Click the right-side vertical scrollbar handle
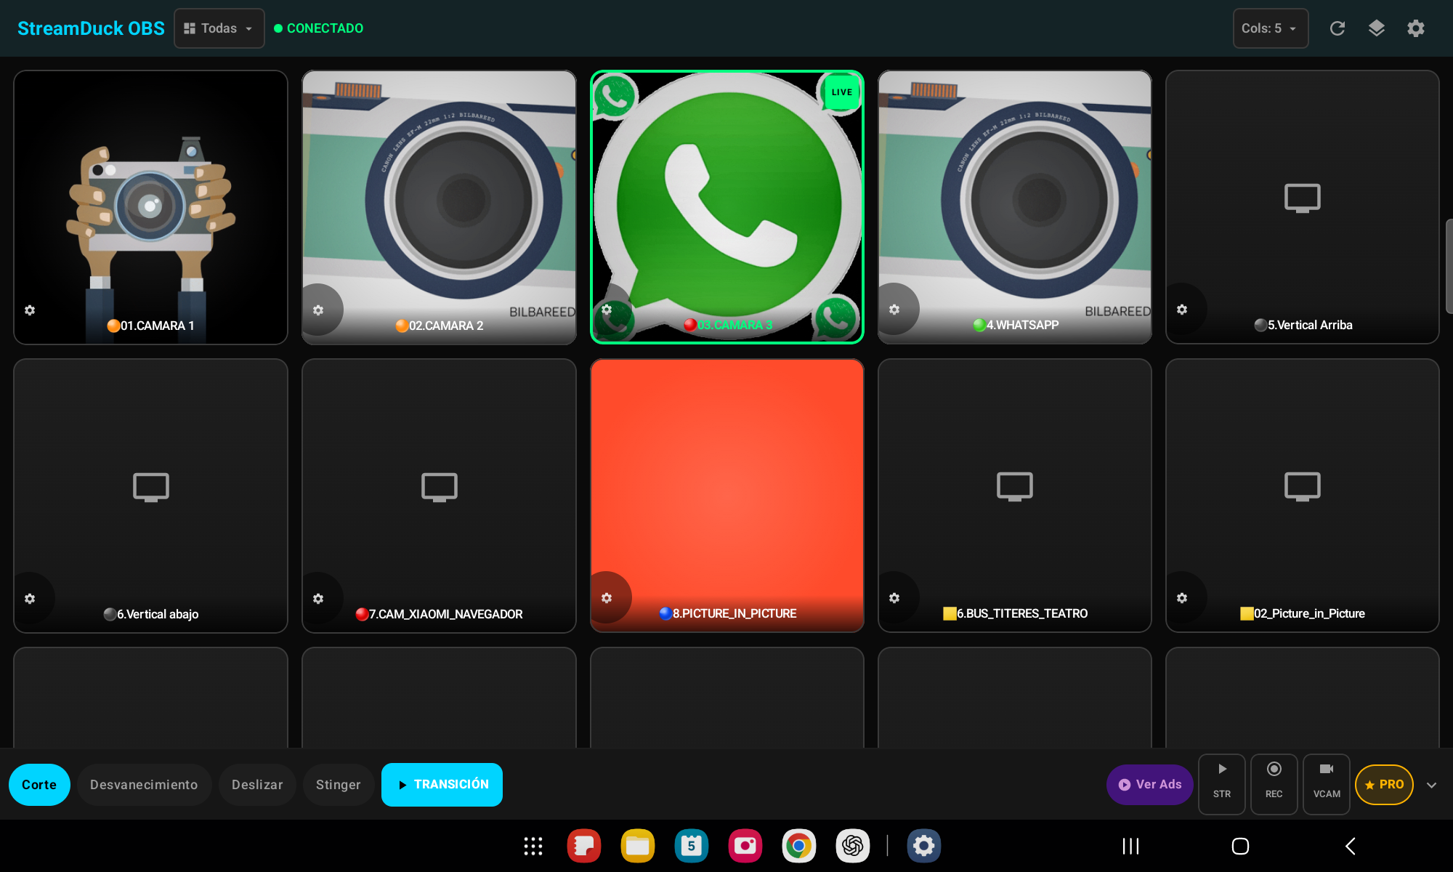This screenshot has width=1453, height=872. 1449,265
